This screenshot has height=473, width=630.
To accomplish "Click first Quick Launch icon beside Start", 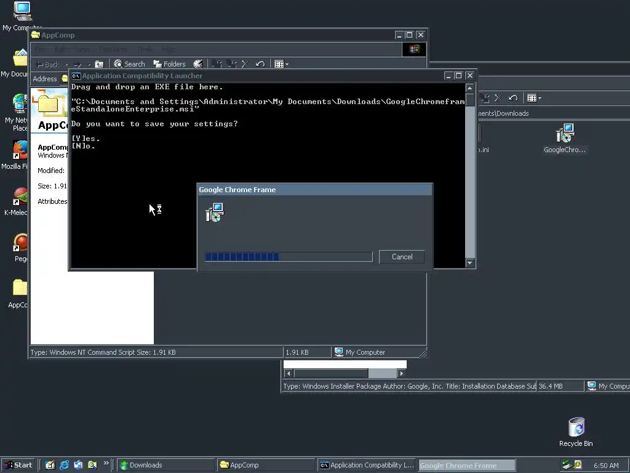I will [x=50, y=465].
